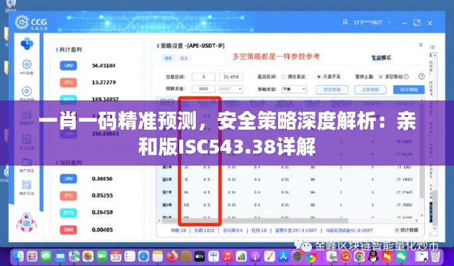The image size is (454, 266).
Task: Click the robot mascot icon in sidebar
Action: tap(27, 223)
